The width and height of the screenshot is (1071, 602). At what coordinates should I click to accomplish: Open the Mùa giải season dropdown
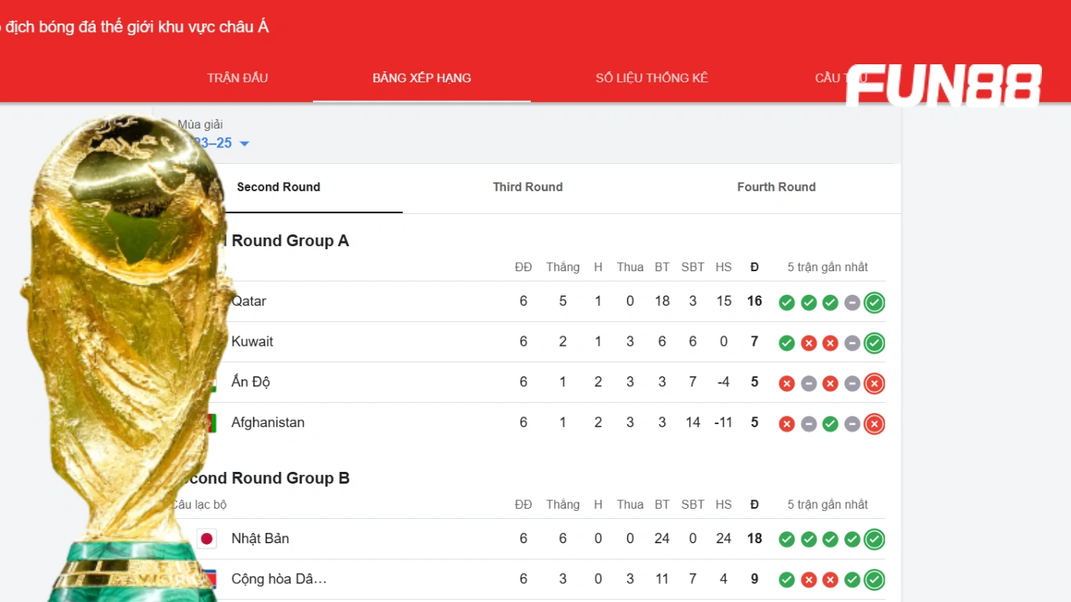244,143
